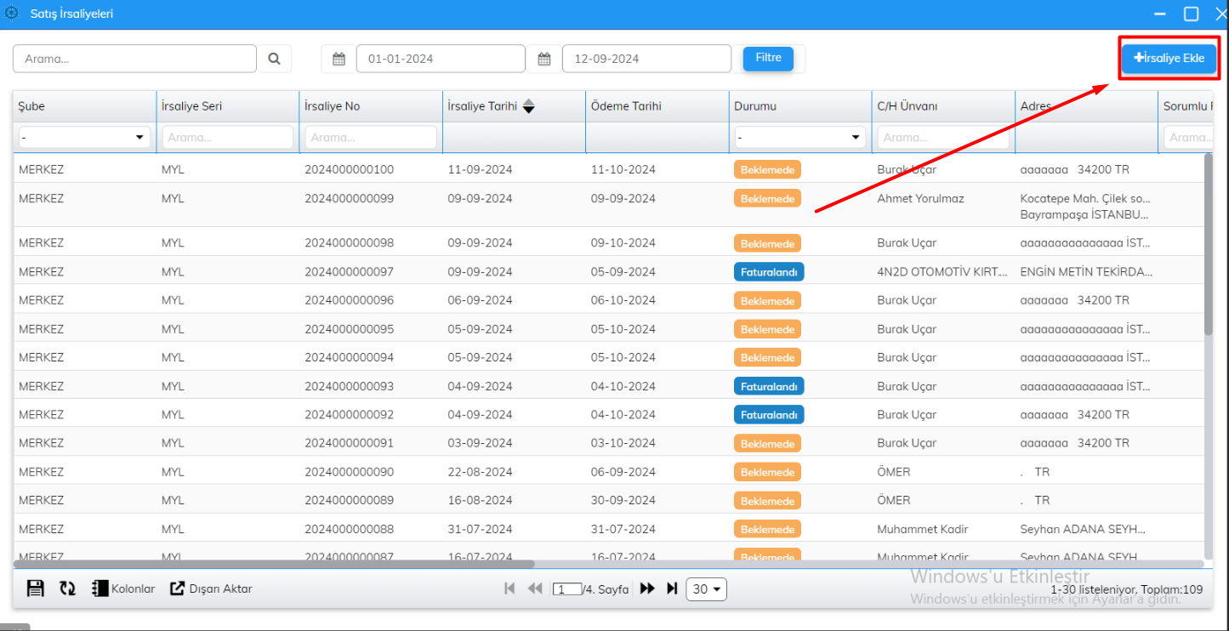This screenshot has width=1229, height=631.
Task: Click Dışarı Aktar to export
Action: tap(211, 588)
